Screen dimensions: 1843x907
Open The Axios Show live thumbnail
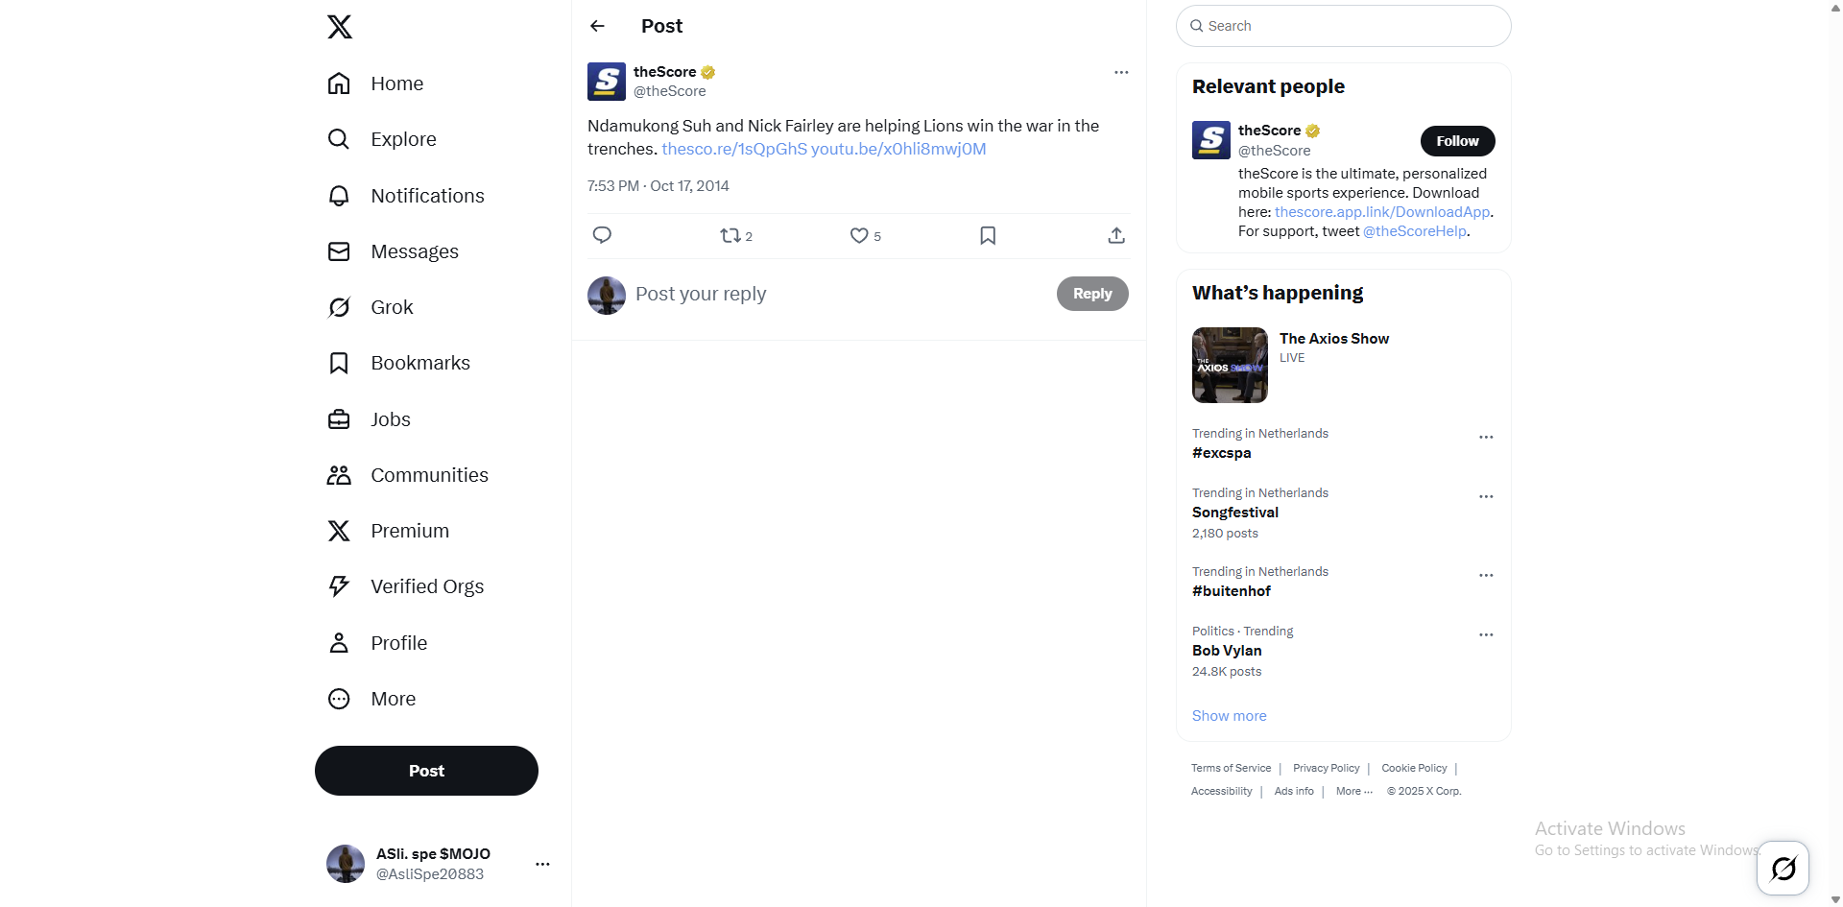(x=1230, y=365)
